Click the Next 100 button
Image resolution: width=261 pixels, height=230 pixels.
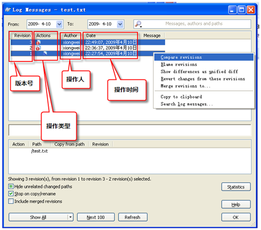(x=96, y=217)
